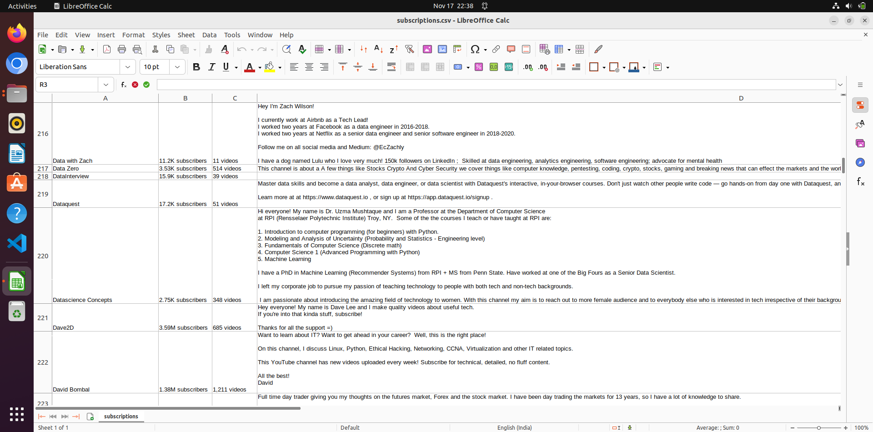The image size is (873, 432).
Task: Run the spelling checker
Action: click(302, 49)
